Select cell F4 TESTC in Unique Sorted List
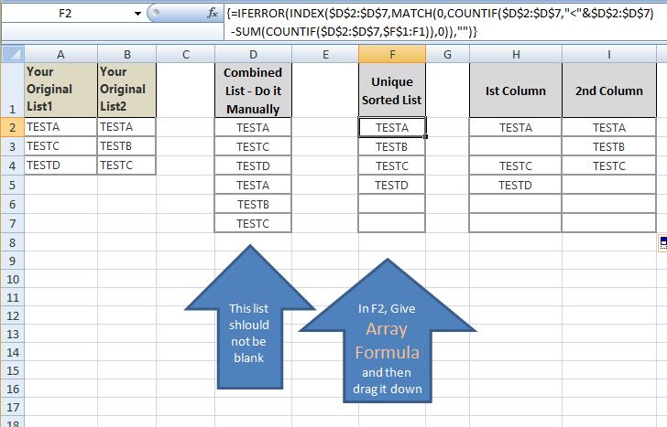 [392, 165]
